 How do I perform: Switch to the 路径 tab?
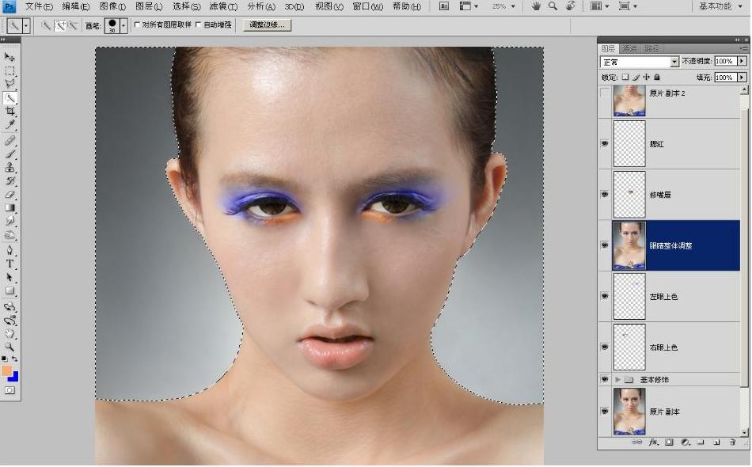point(651,48)
